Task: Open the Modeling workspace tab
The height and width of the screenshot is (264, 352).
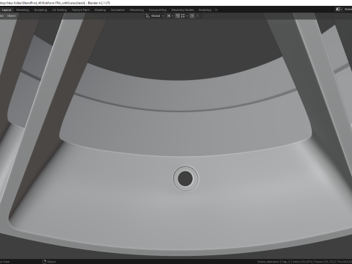Action: pos(23,10)
